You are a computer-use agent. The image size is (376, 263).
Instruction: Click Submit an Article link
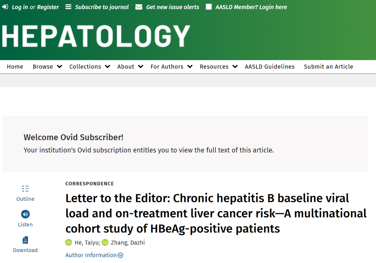[x=329, y=67]
